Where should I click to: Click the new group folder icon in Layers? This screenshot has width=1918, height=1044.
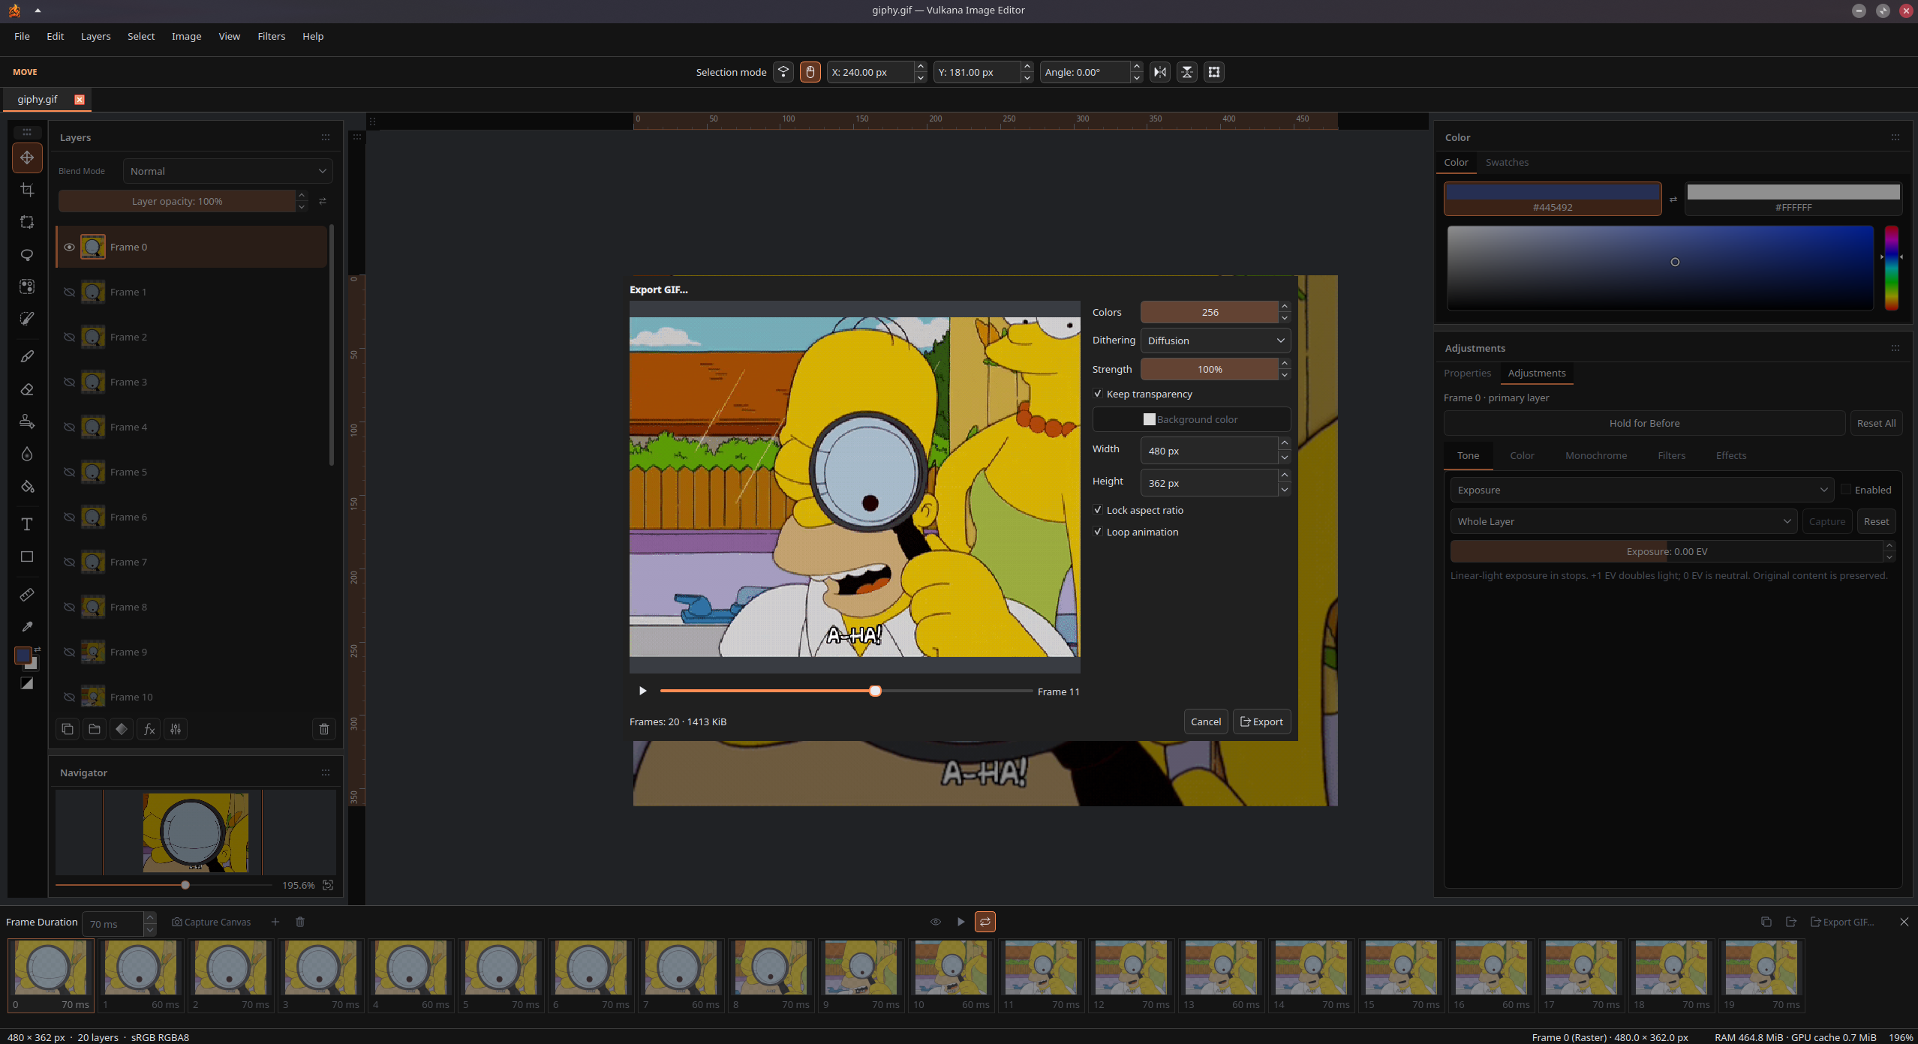pyautogui.click(x=95, y=729)
